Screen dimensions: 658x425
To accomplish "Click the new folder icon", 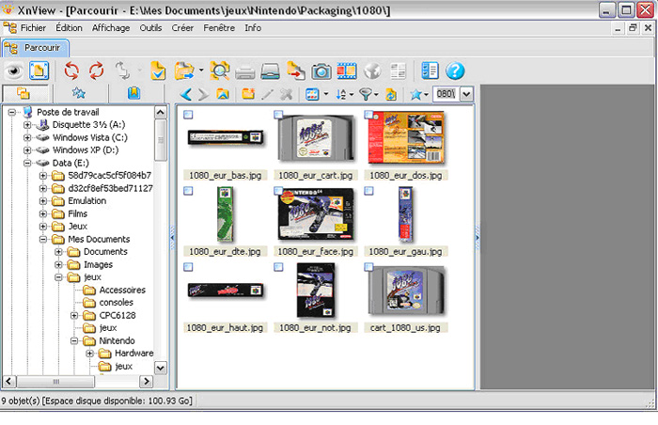I will coord(248,94).
